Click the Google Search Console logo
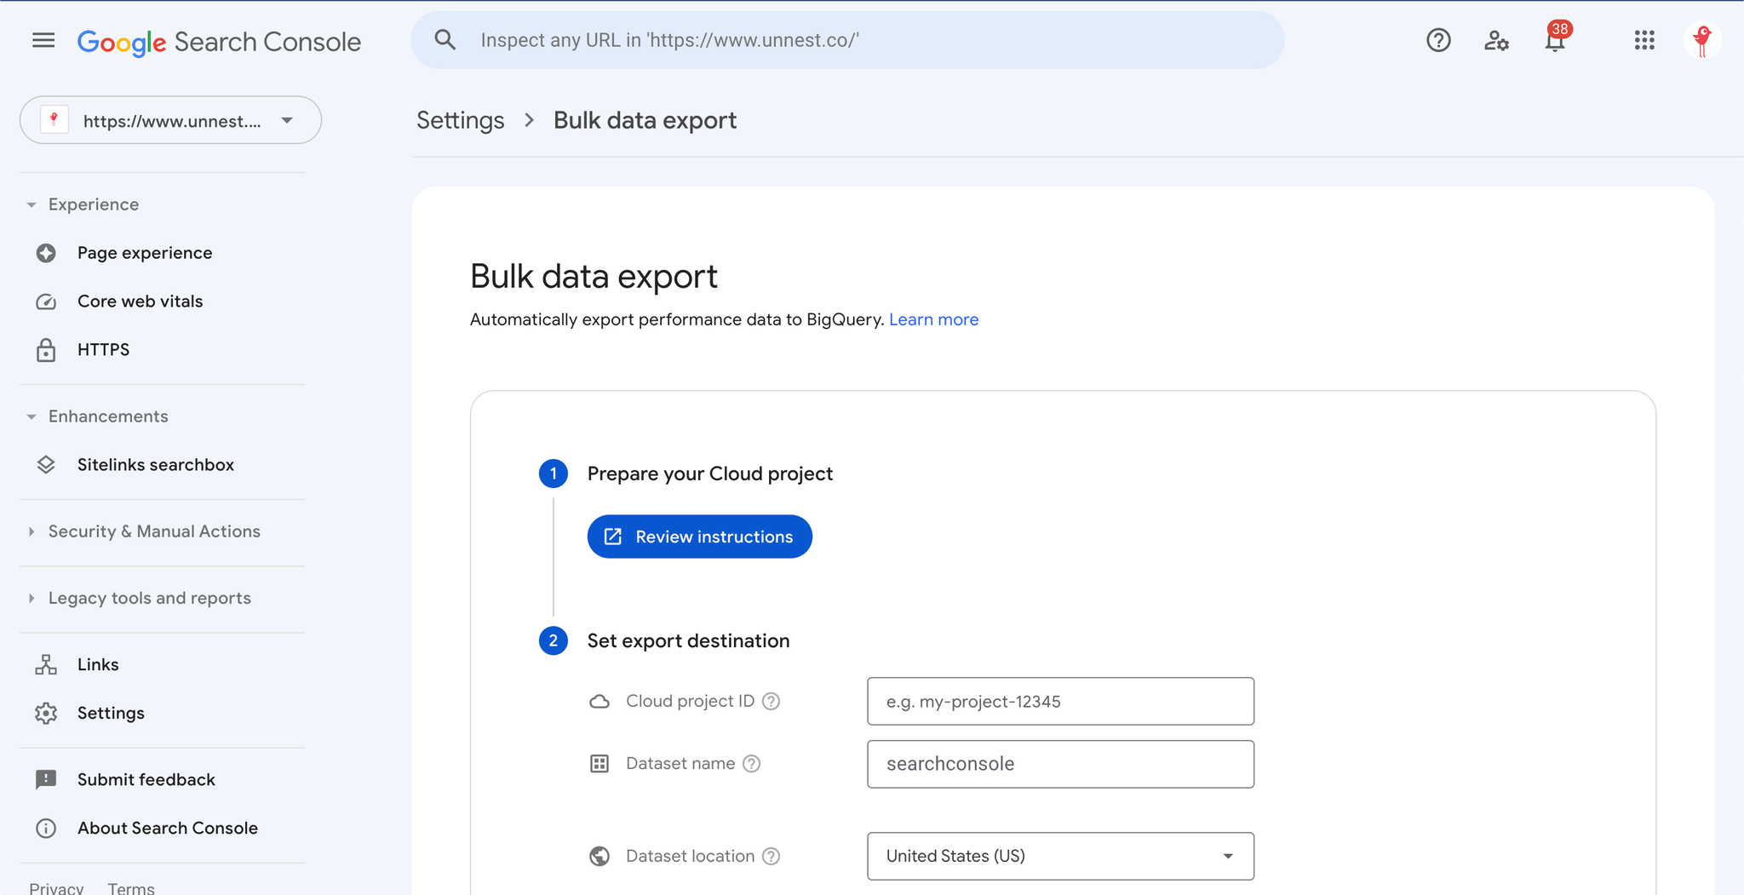The width and height of the screenshot is (1744, 895). pyautogui.click(x=219, y=42)
